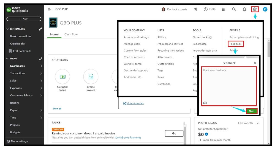Open Reports in the sidebar
Screen dimensions: 275x149
[15, 103]
